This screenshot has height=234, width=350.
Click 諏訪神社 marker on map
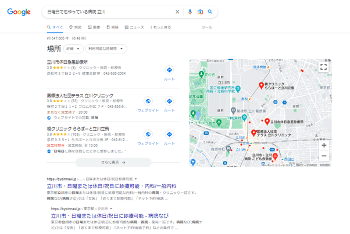[x=228, y=149]
